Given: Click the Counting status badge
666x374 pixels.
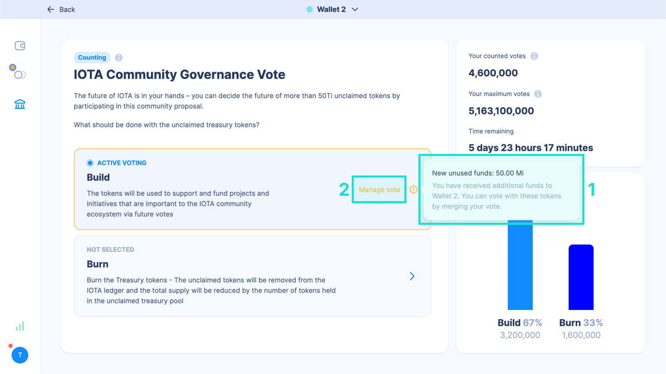Looking at the screenshot, I should [x=92, y=57].
